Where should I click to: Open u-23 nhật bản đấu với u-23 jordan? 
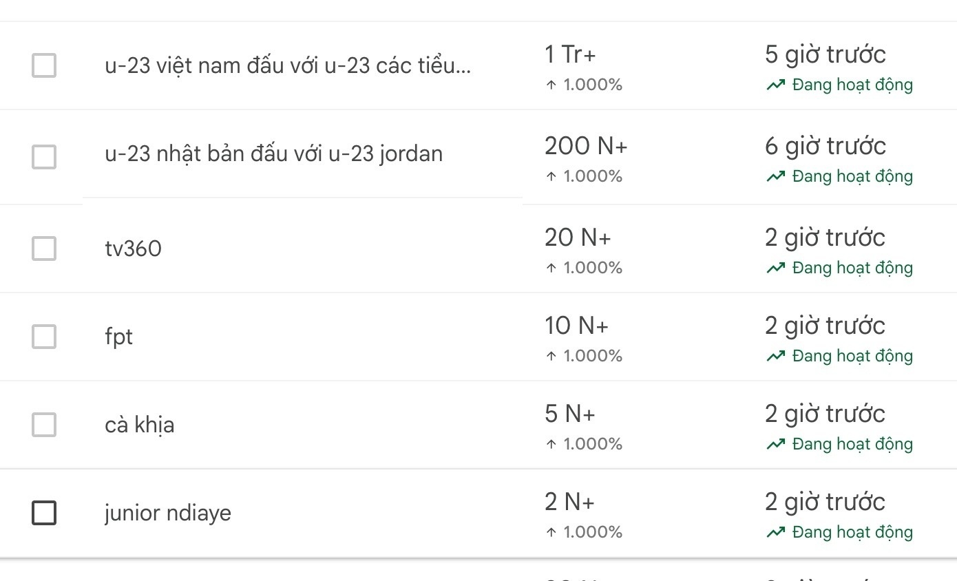tap(273, 154)
